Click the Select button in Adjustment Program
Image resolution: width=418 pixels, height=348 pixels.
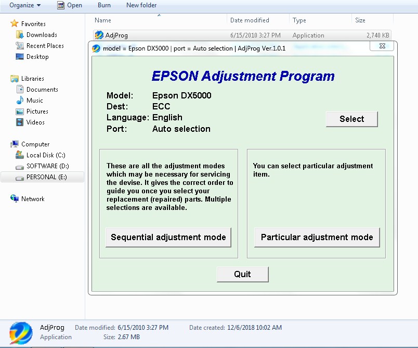tap(351, 119)
